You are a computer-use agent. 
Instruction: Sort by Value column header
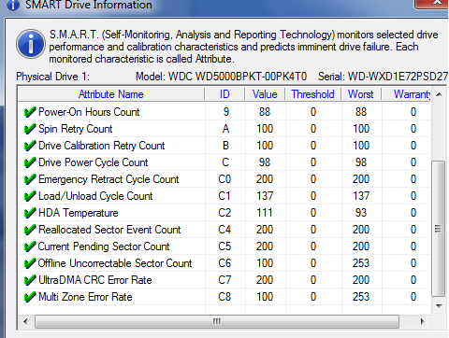click(265, 94)
